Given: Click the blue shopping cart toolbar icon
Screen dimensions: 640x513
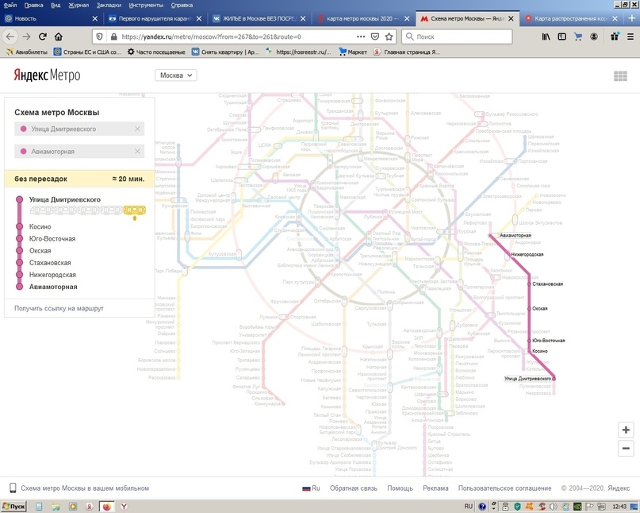Looking at the screenshot, I should pos(578,37).
